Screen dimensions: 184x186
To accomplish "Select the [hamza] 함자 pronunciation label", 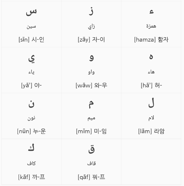I will pos(151,39).
